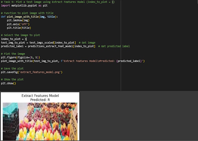
Task: Click the 'plt.show()' line
Action: (8, 83)
